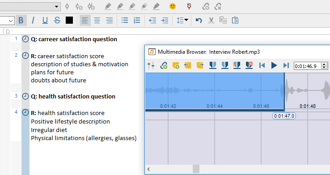Open the Multimedia Browser control panel sliders icon
The width and height of the screenshot is (330, 175).
pos(151,65)
